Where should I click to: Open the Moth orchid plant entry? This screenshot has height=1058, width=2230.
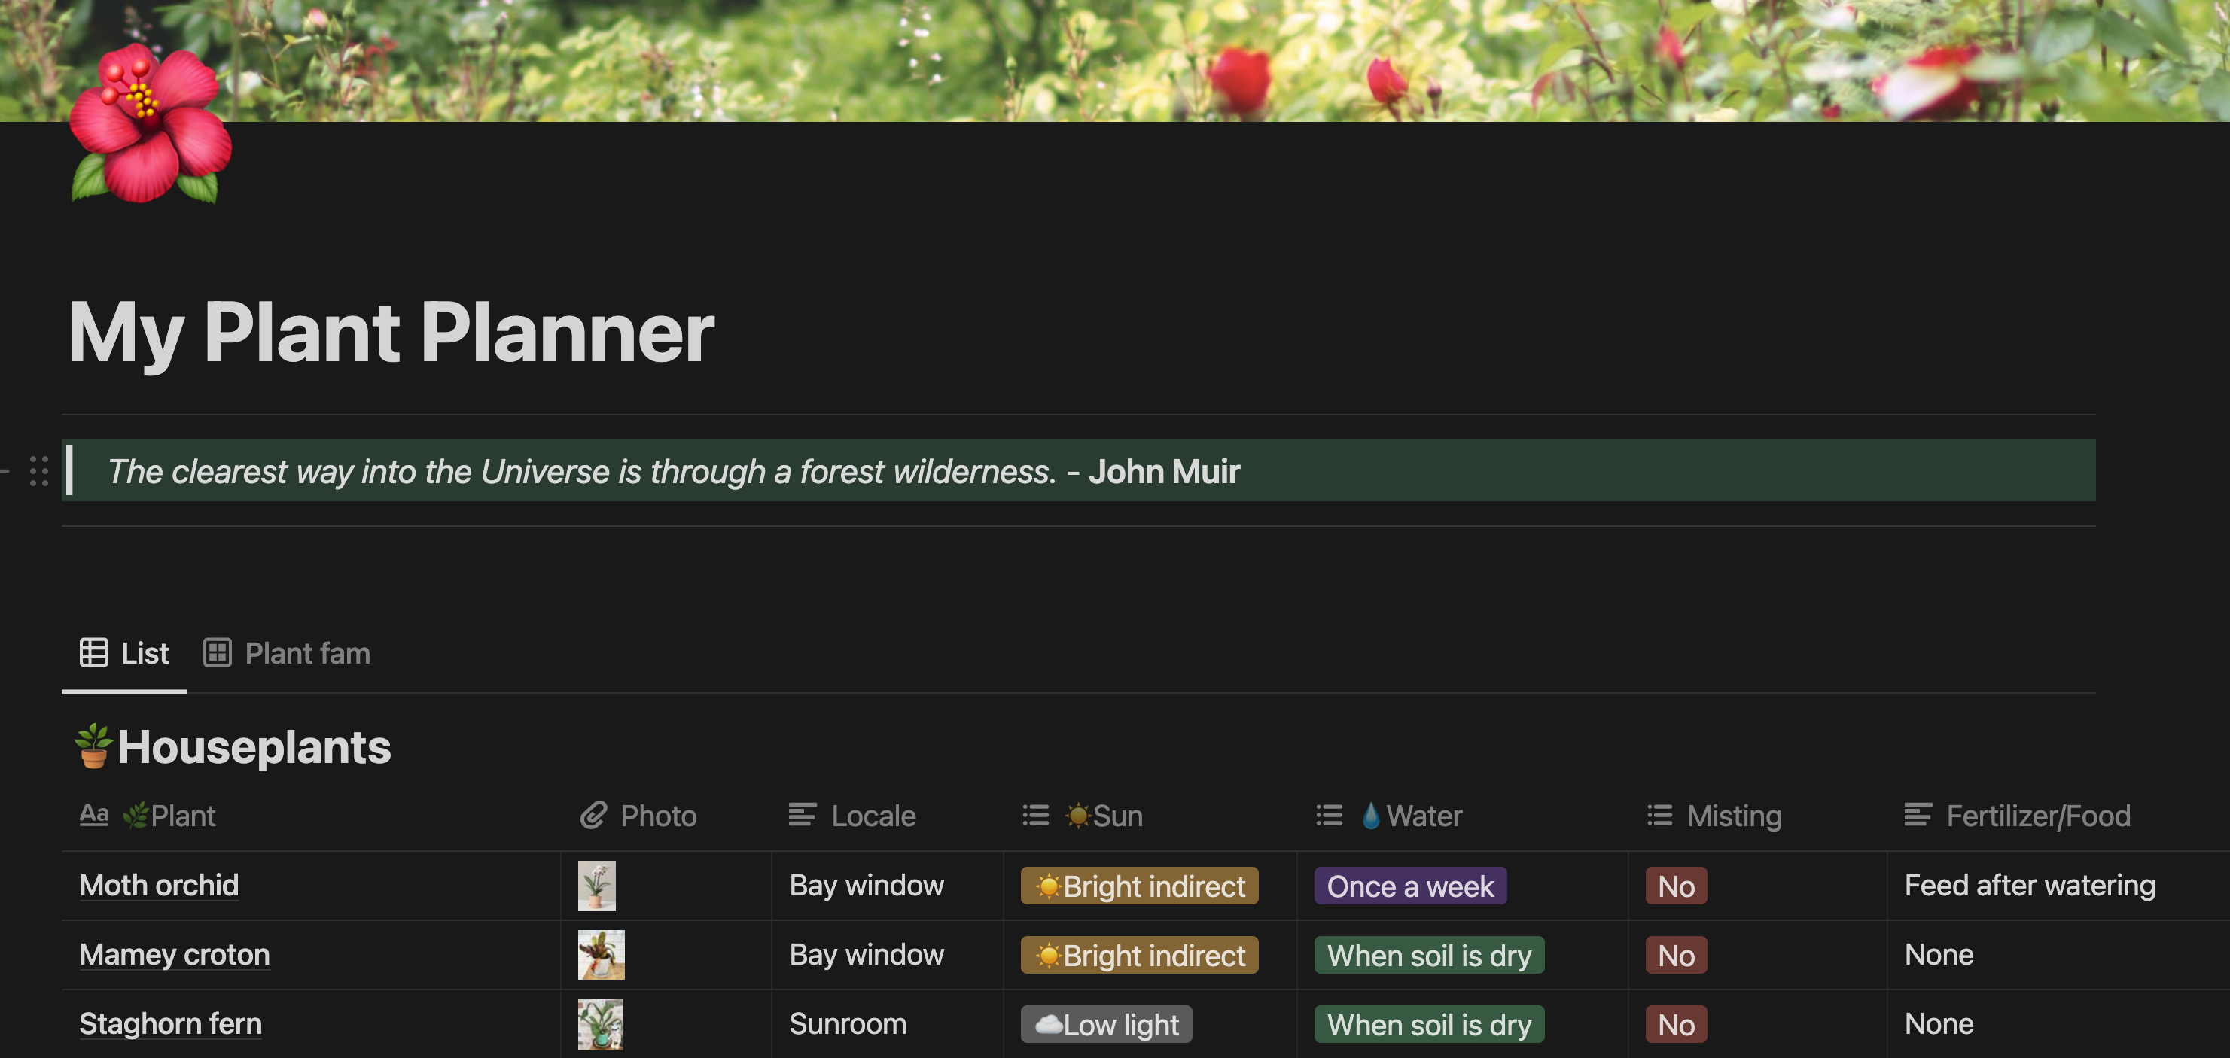coord(160,884)
